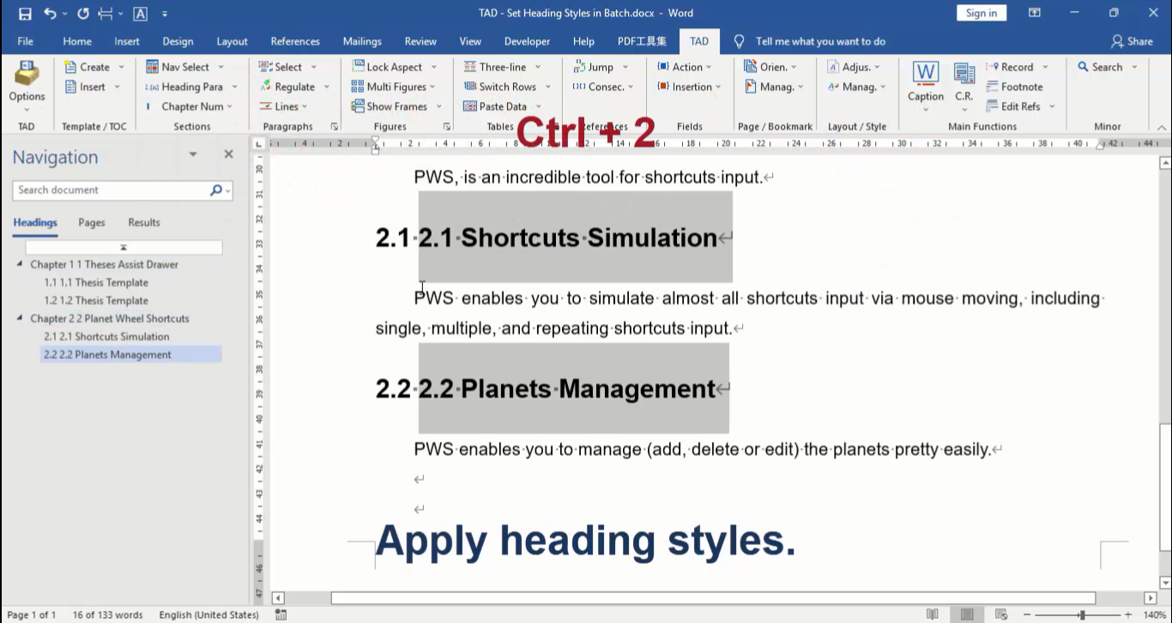Open the Review tab

coord(420,41)
